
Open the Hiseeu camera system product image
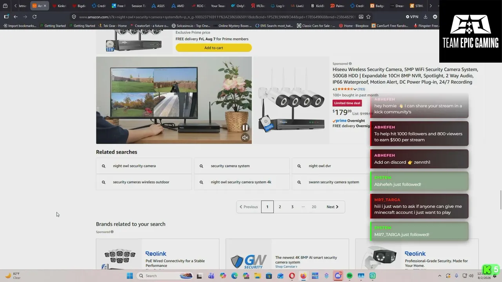click(x=291, y=100)
